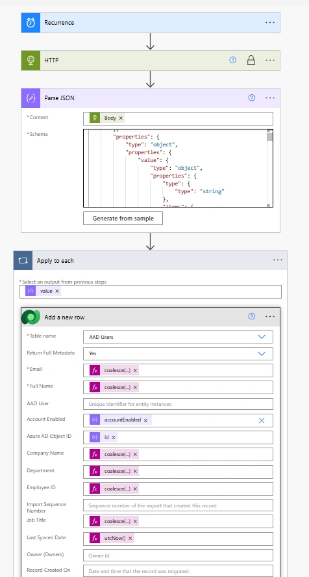309x577 pixels.
Task: Expand the Return Full Metadata dropdown
Action: click(262, 354)
